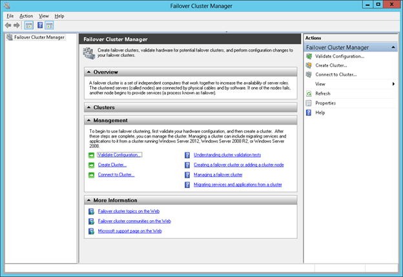Click the green Refresh icon in Actions pane
This screenshot has height=277, width=403.
(x=310, y=94)
